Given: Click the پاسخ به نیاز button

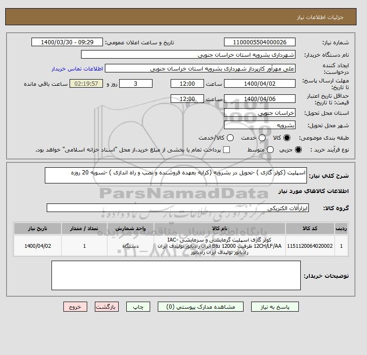Looking at the screenshot, I should [x=275, y=306].
